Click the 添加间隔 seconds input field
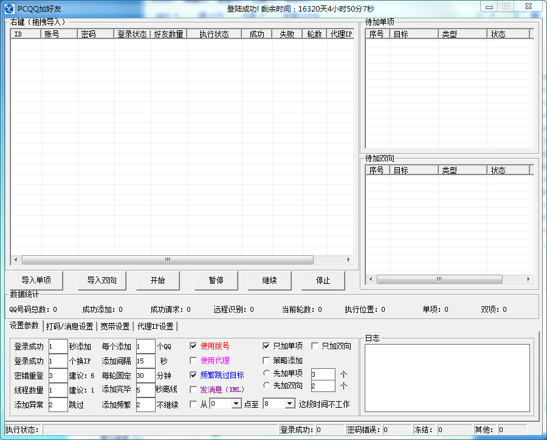The image size is (547, 440). (145, 361)
